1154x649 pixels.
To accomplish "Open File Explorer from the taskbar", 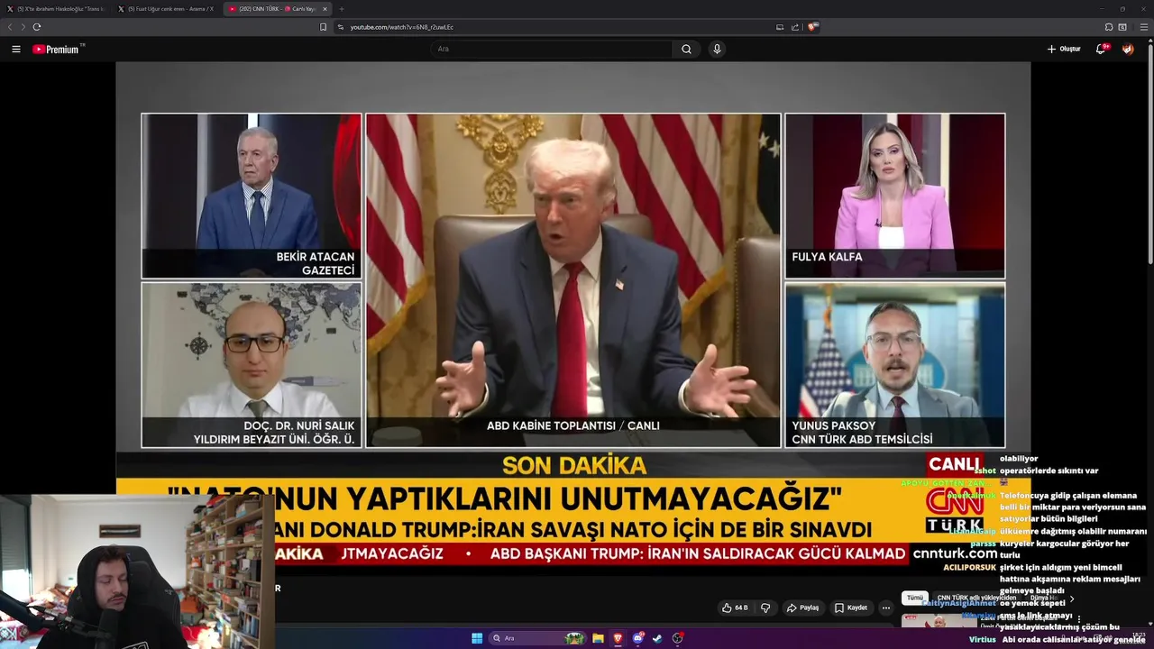I will [x=598, y=638].
